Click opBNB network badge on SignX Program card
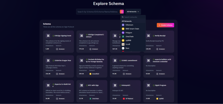 point(160,99)
